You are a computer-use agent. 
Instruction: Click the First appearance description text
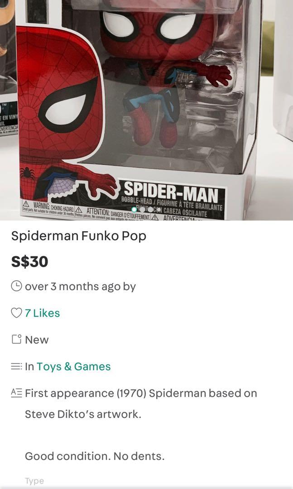(141, 403)
